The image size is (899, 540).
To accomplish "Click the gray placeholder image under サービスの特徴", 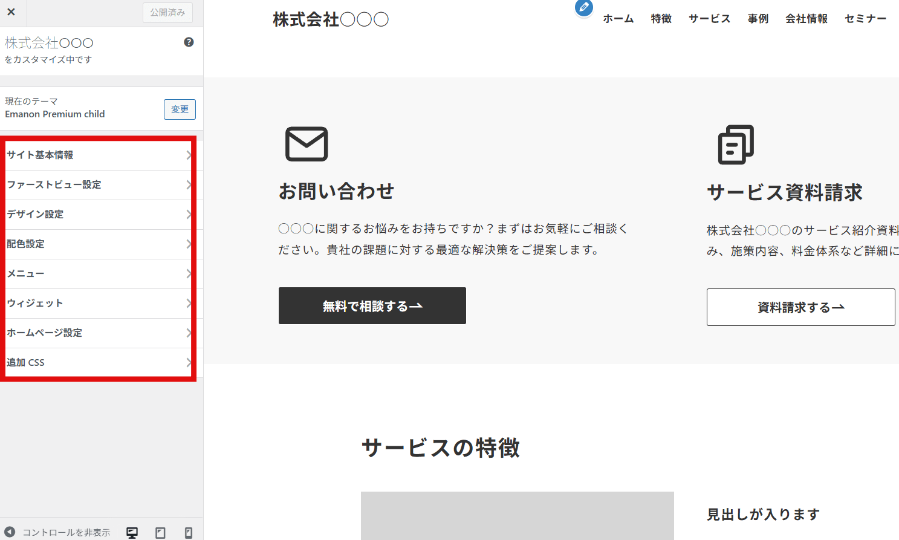I will 517,517.
